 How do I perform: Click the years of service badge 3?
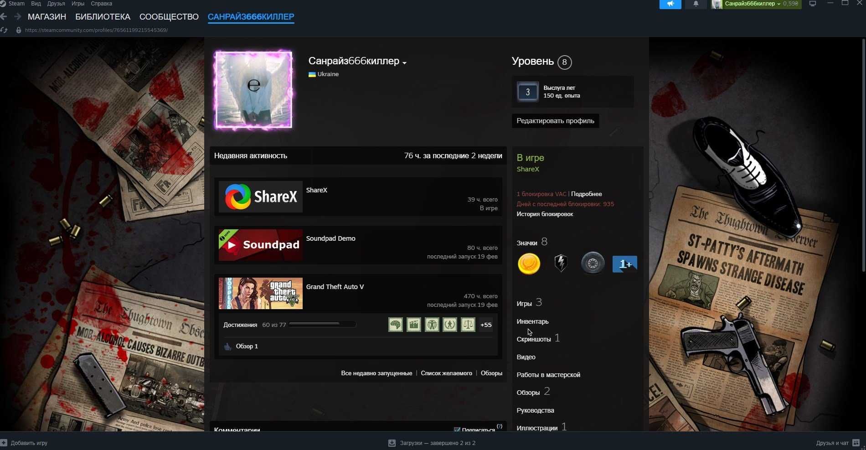(528, 92)
